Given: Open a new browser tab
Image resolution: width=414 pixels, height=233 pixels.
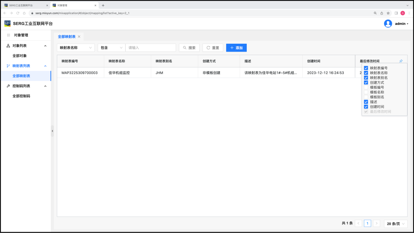Looking at the screenshot, I should coord(103,5).
